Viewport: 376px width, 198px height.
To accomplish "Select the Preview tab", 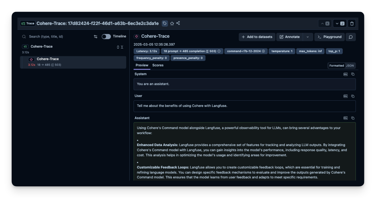I will click(142, 65).
